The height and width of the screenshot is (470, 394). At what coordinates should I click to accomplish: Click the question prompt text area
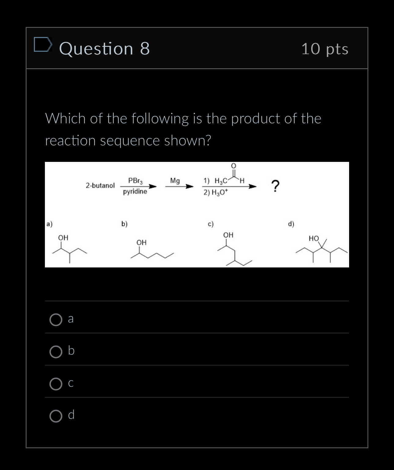point(183,129)
